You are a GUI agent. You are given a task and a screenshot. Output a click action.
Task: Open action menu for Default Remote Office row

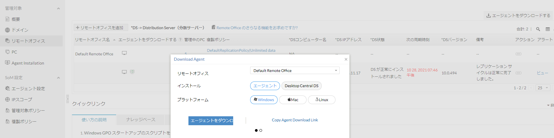pos(519,54)
